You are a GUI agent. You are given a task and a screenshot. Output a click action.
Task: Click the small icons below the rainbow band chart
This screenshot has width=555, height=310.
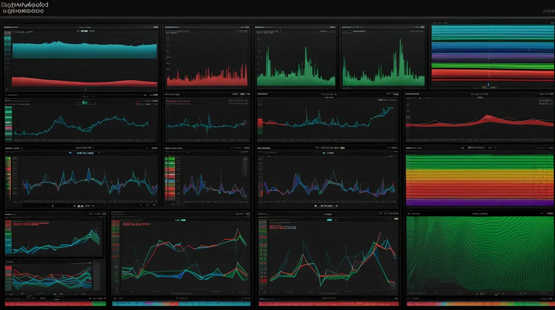tap(488, 85)
